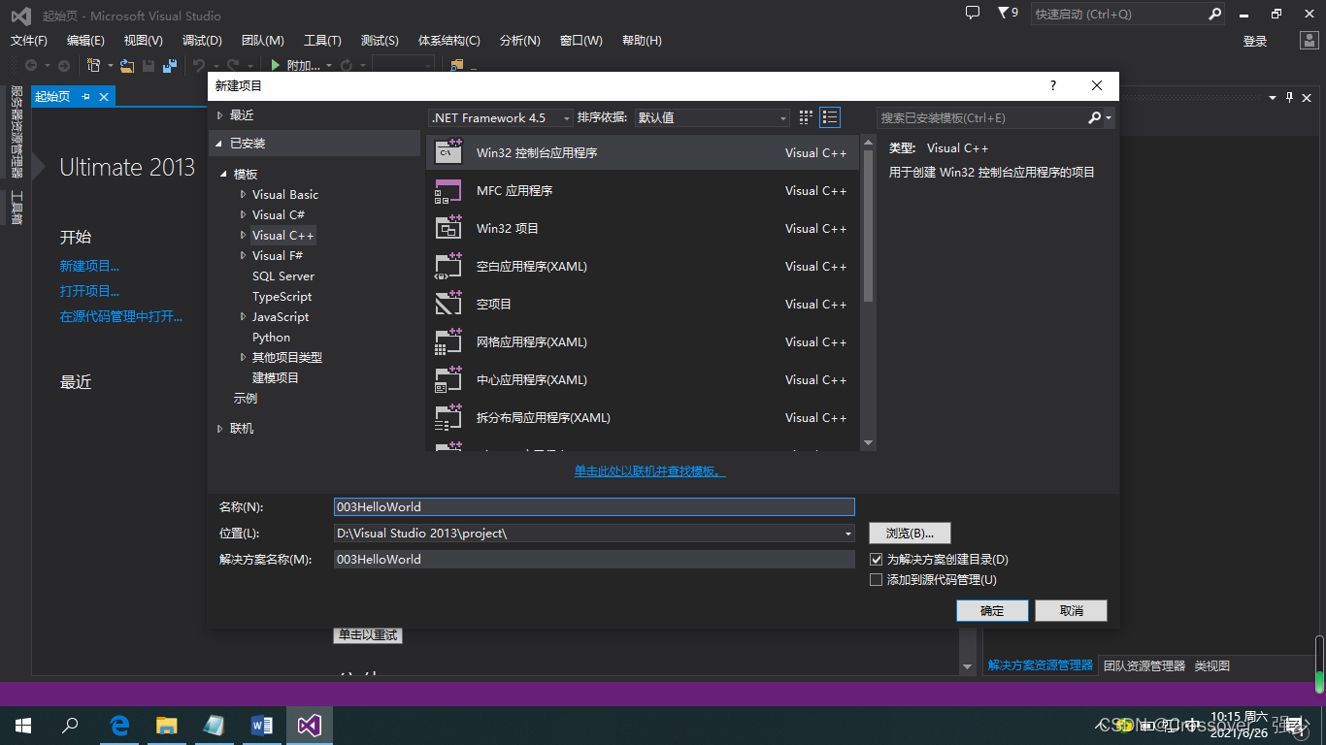Click the navigate backward toolbar icon

(x=31, y=65)
